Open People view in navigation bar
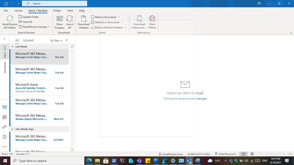This screenshot has width=294, height=165. [x=4, y=127]
